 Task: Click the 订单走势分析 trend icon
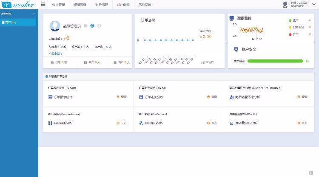141,97
